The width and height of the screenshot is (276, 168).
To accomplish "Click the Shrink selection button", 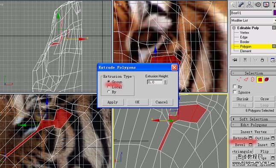I will [242, 99].
